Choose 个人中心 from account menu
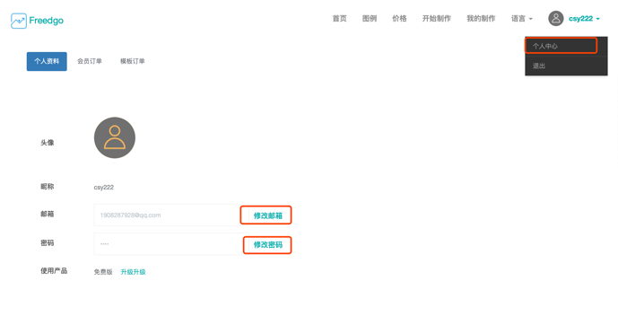Image resolution: width=618 pixels, height=334 pixels. [566, 46]
